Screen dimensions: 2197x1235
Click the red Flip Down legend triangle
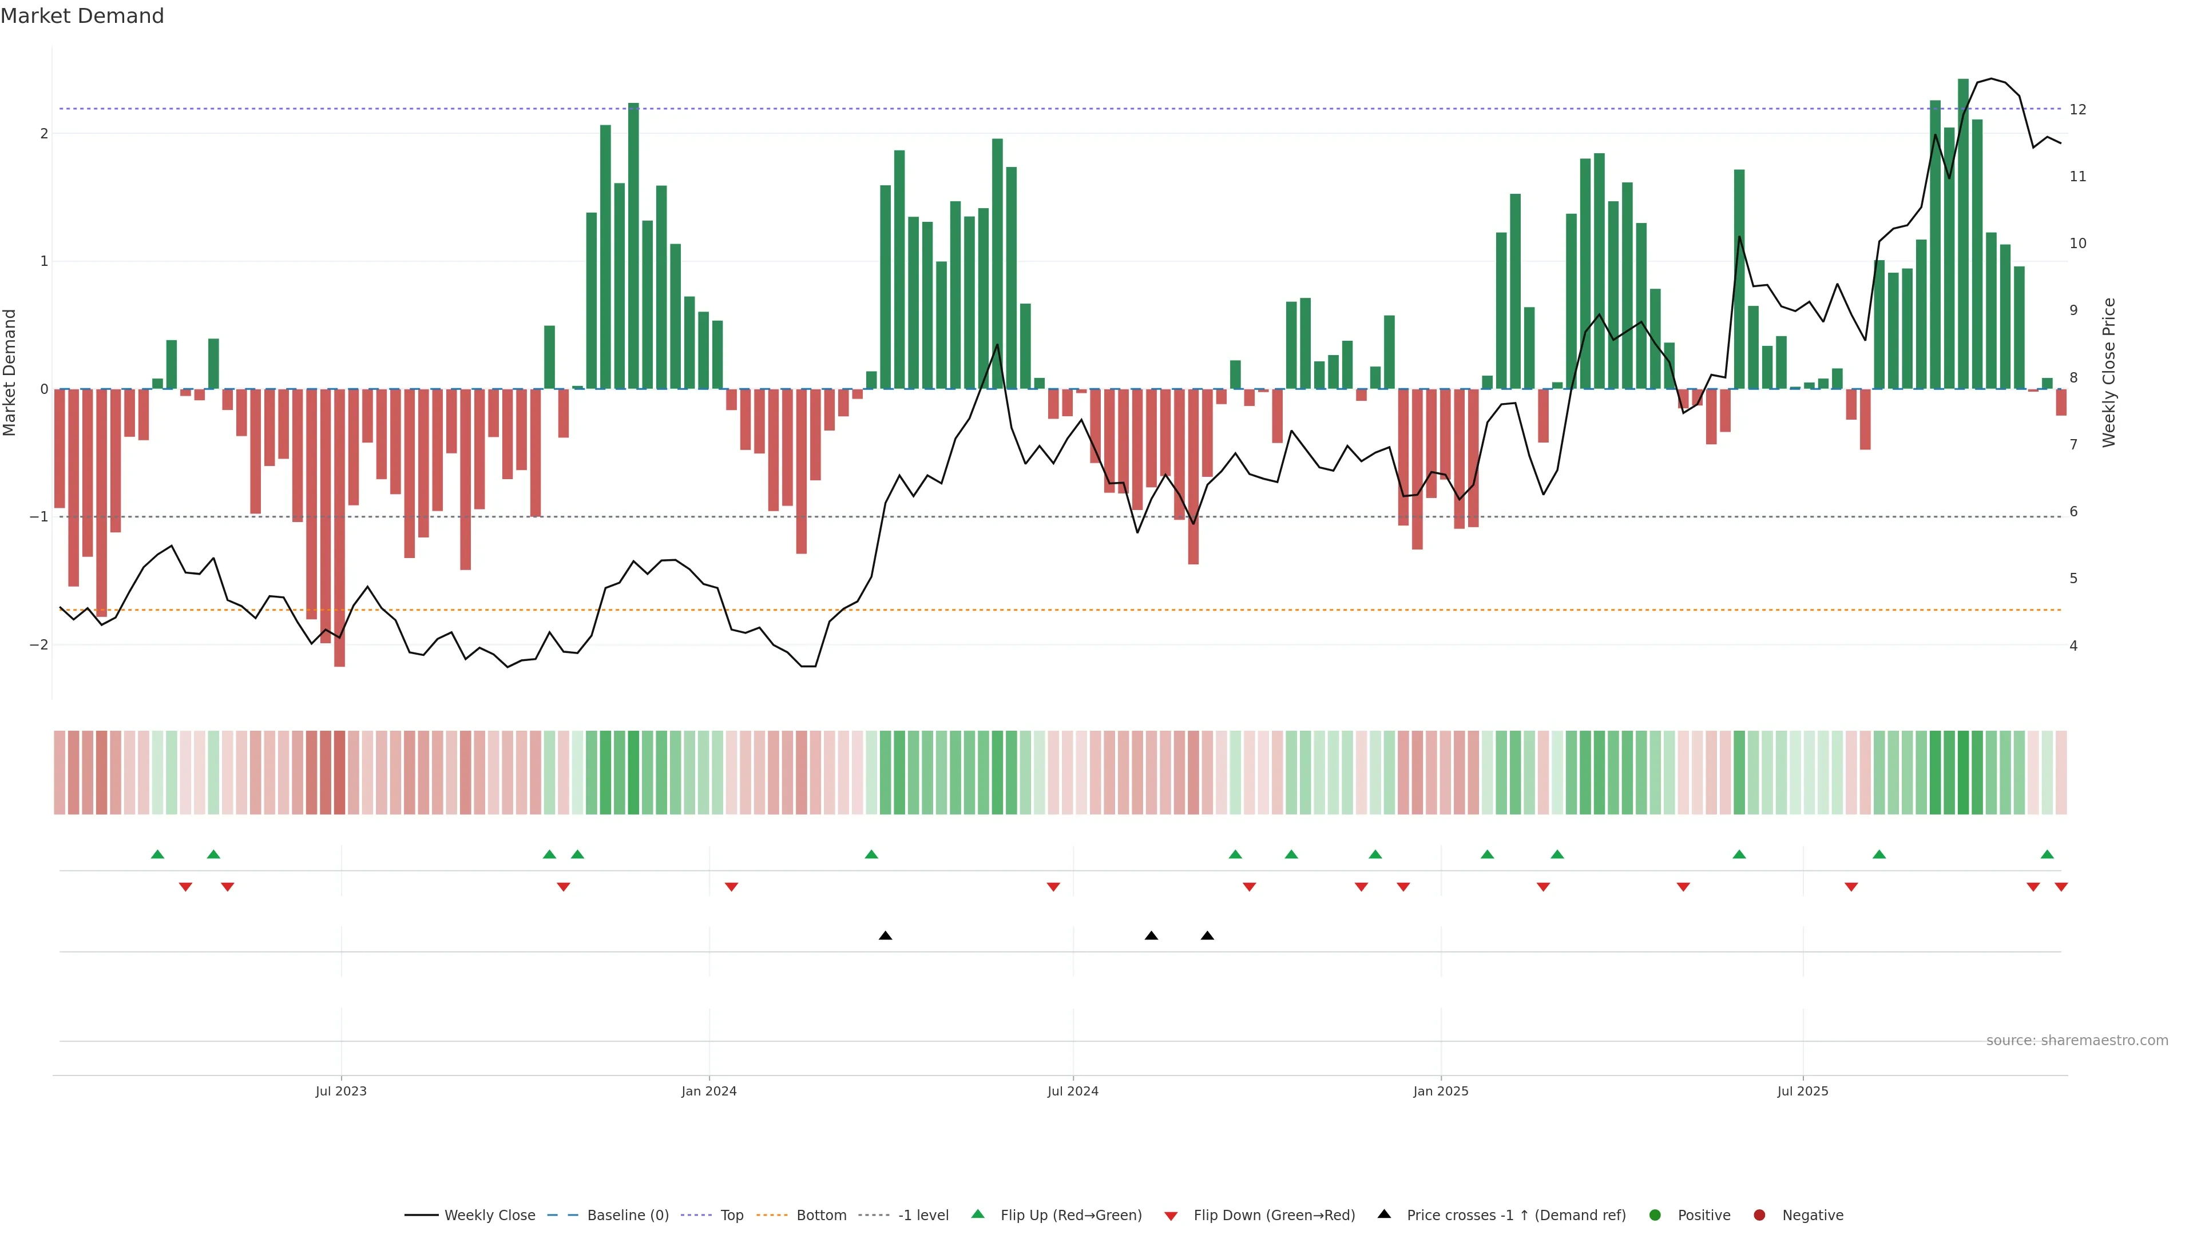pyautogui.click(x=1171, y=1216)
